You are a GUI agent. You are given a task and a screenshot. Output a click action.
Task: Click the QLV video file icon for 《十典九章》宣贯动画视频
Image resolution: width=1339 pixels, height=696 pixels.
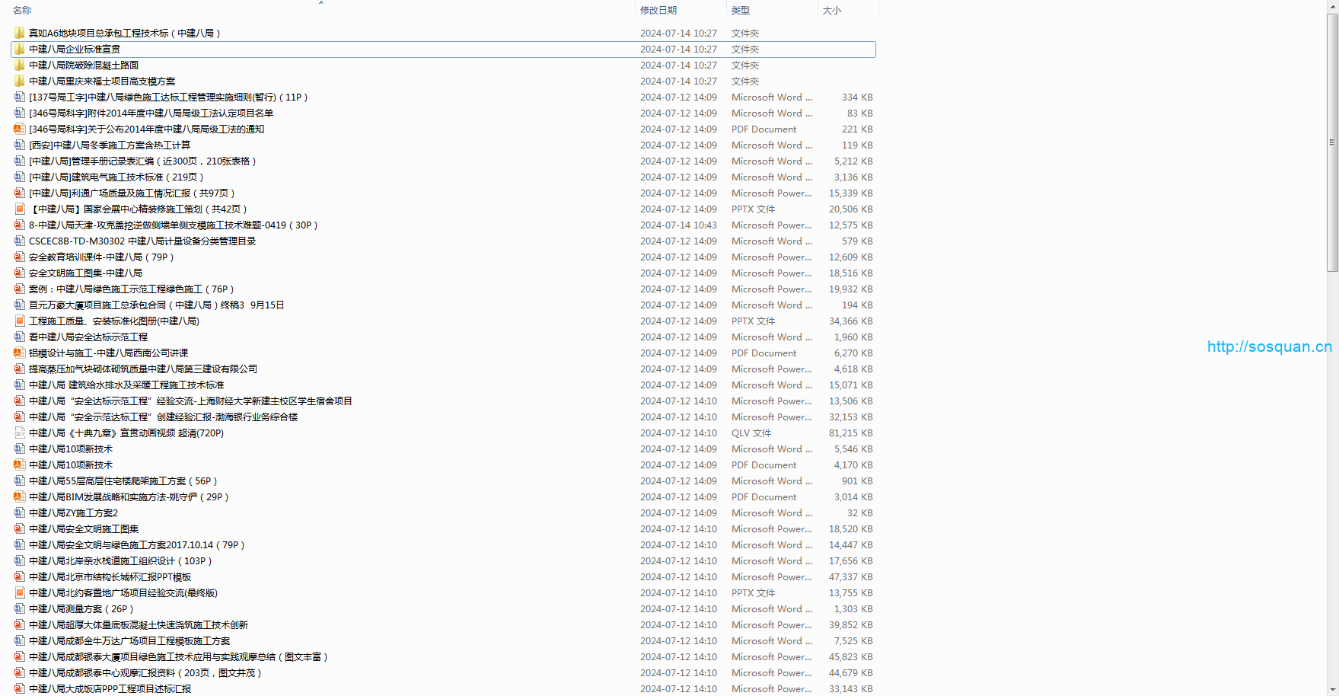coord(20,433)
